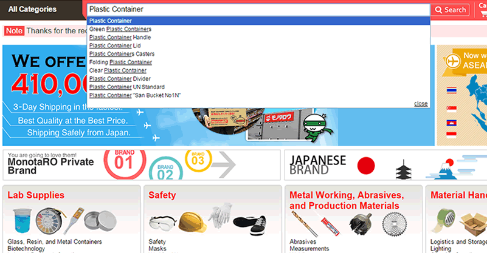
Task: Click the BRAND 01 red circle
Action: click(x=125, y=163)
